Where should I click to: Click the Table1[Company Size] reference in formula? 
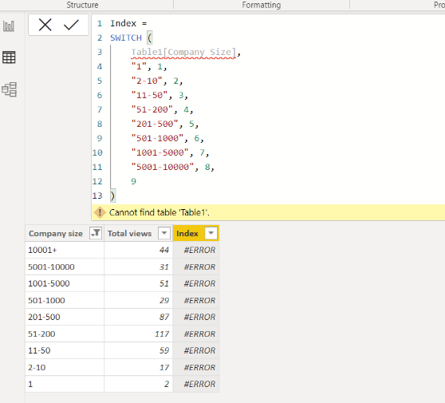183,52
